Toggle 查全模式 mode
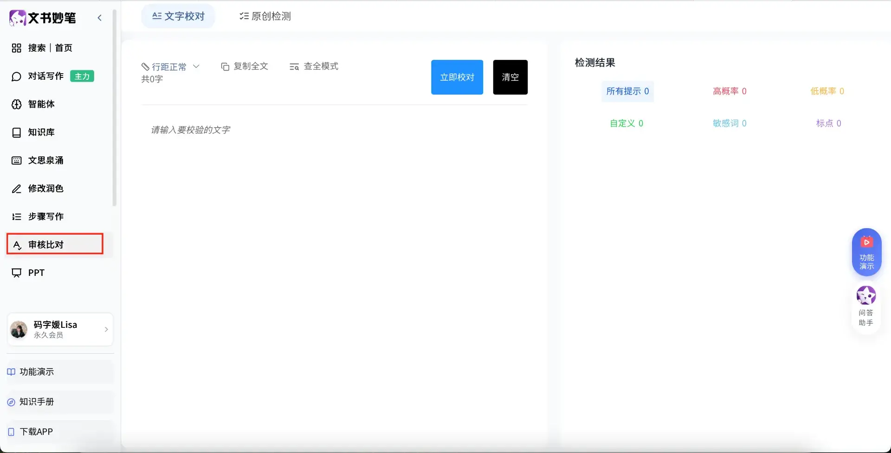Screen dimensions: 891x453 [x=314, y=66]
